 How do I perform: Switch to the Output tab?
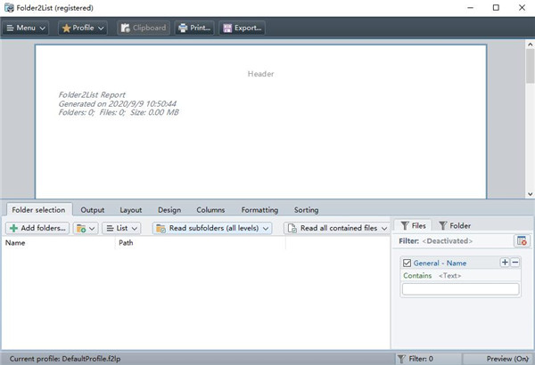(x=93, y=210)
